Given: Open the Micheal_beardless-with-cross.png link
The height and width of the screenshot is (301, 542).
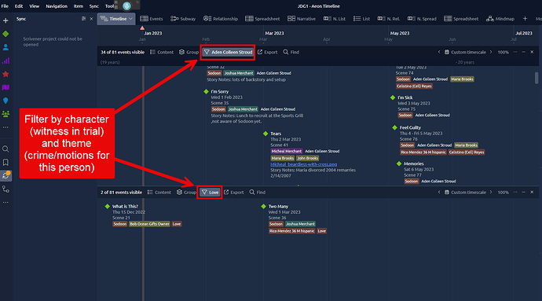Looking at the screenshot, I should (x=303, y=164).
